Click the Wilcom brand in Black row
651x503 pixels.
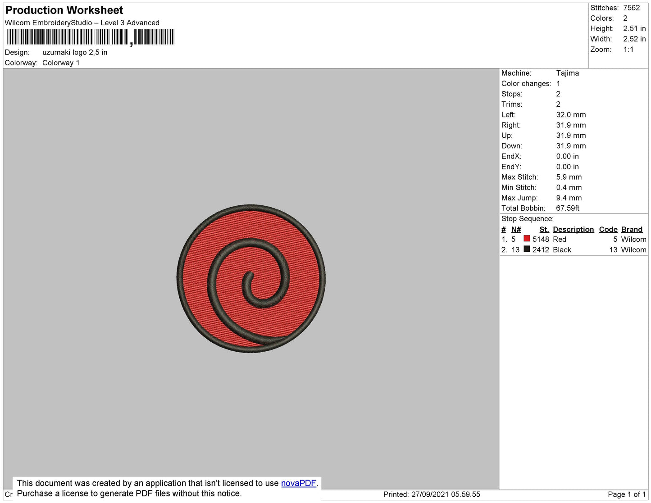[x=633, y=249]
